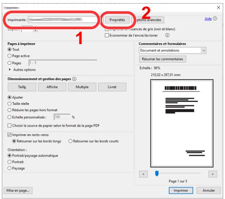Switch to the Taille sizing tab

pyautogui.click(x=22, y=87)
